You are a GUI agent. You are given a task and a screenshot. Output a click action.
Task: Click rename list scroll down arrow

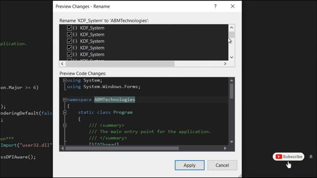point(231,57)
